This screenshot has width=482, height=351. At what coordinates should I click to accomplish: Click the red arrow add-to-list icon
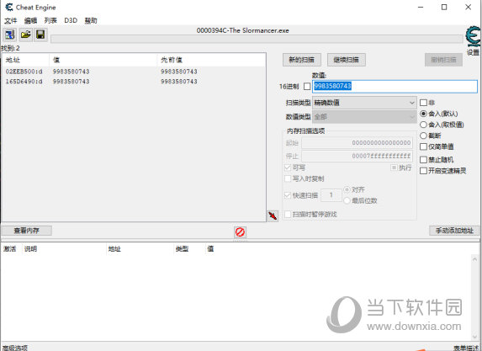click(273, 216)
